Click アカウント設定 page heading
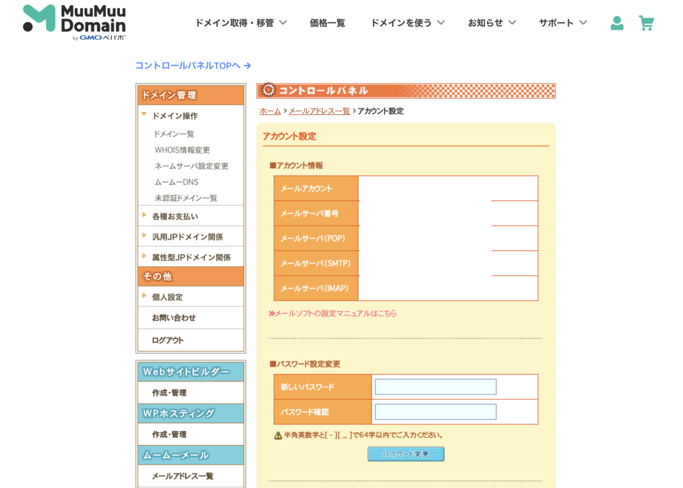The height and width of the screenshot is (488, 683). (x=289, y=136)
